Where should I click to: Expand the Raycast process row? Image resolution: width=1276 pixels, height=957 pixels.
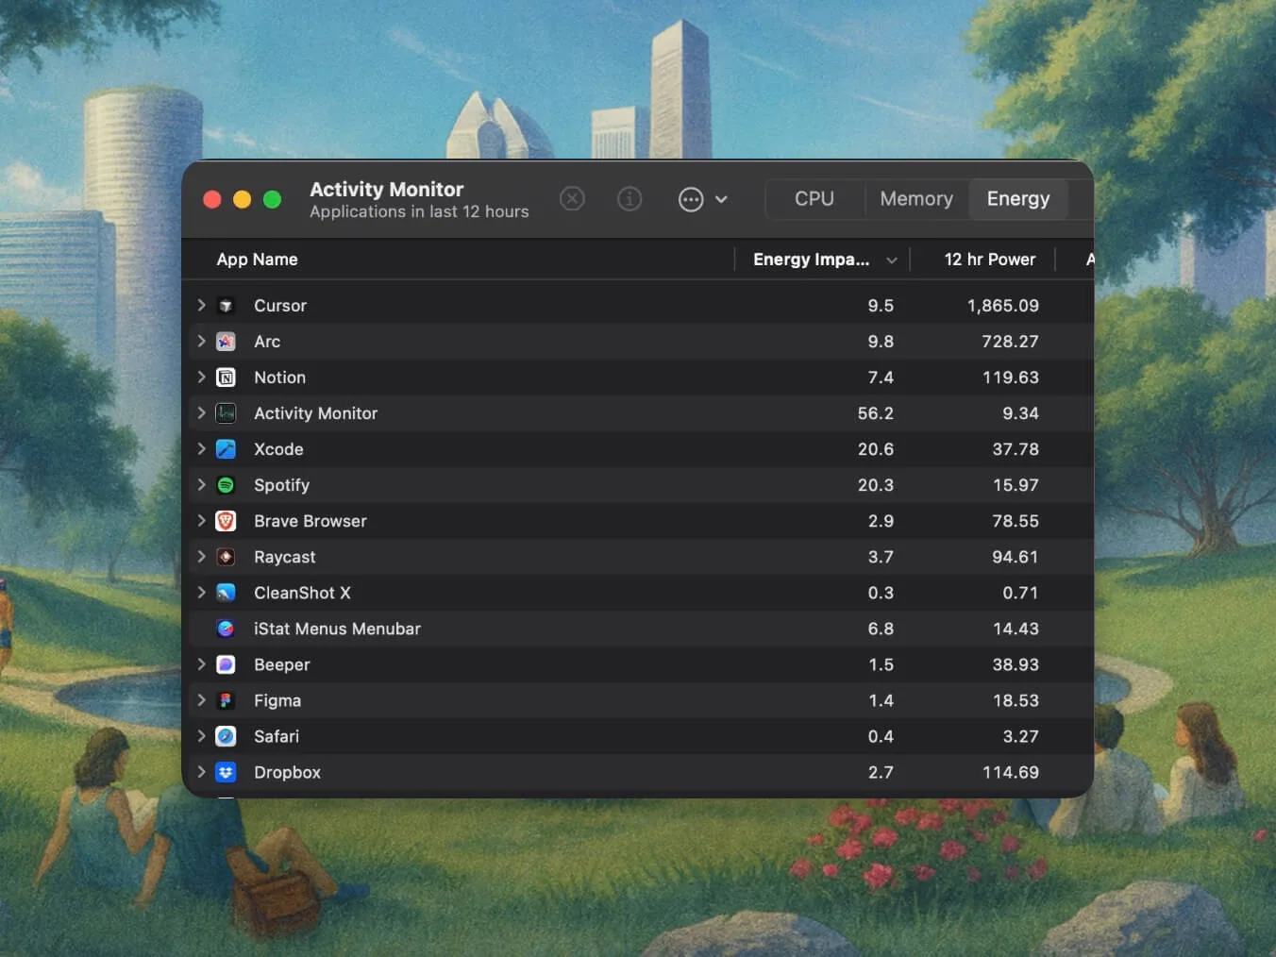coord(201,556)
